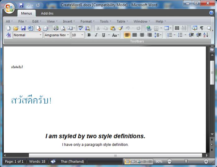Screen dimensions: 217x167
Task: Enable Align Text Left
Action: [127, 35]
